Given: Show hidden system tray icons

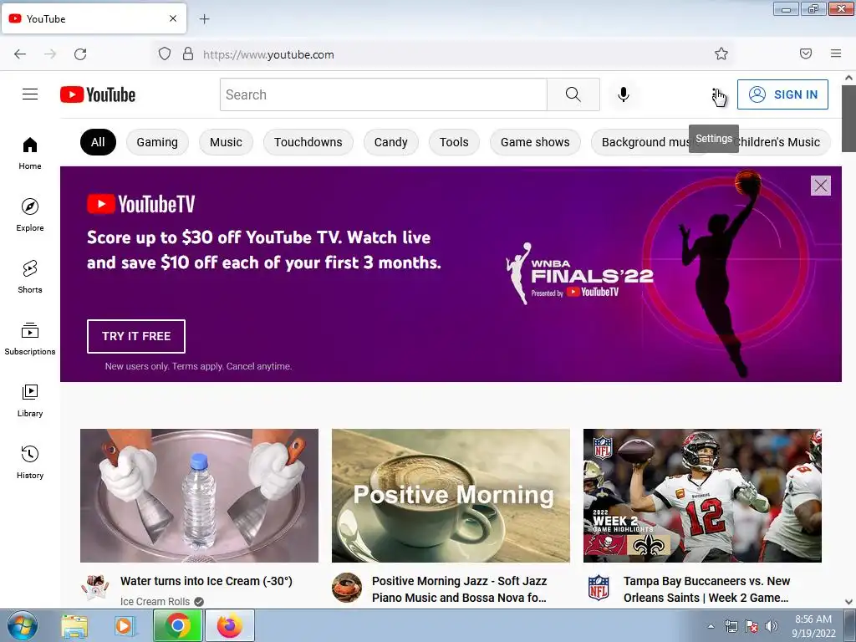Looking at the screenshot, I should (x=711, y=626).
